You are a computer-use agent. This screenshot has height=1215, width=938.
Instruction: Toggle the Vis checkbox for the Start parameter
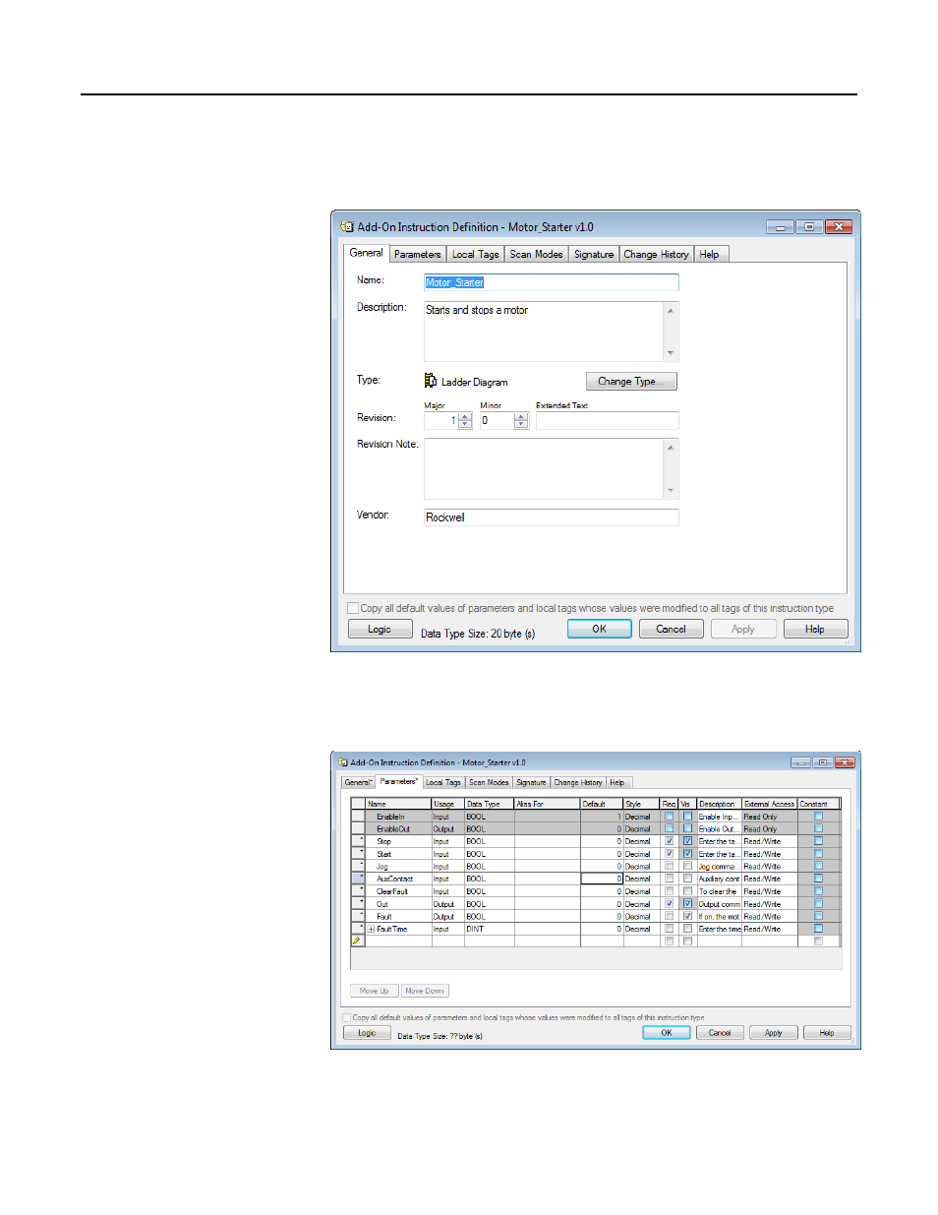pyautogui.click(x=687, y=854)
